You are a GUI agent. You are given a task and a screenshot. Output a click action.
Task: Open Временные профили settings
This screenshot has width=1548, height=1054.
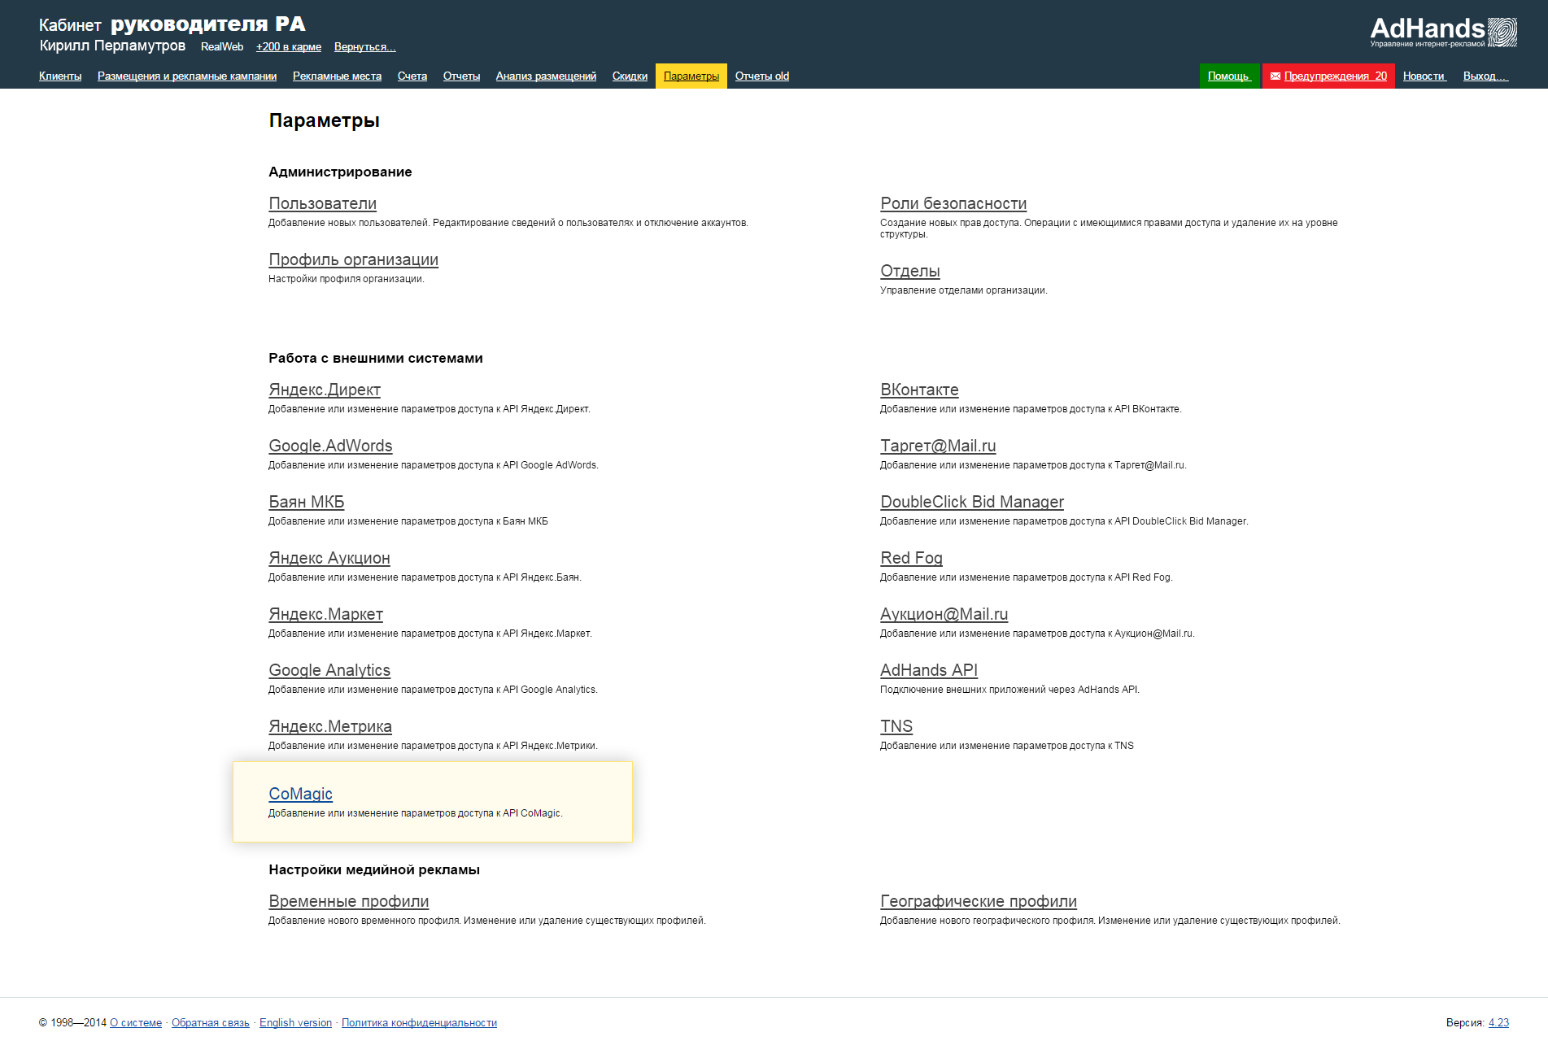[x=348, y=901]
